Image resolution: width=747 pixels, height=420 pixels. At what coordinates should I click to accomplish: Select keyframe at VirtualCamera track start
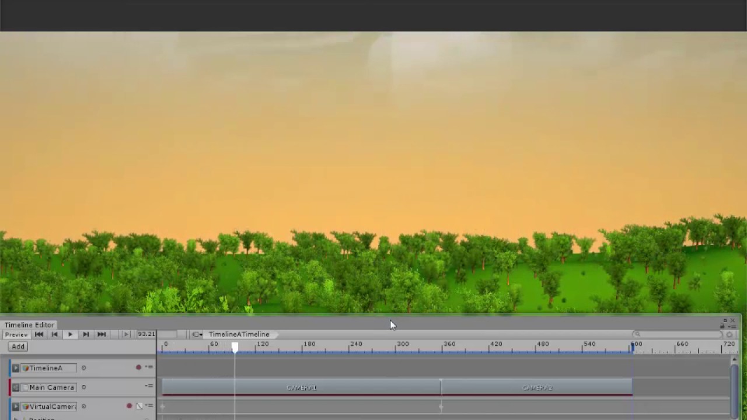click(162, 407)
